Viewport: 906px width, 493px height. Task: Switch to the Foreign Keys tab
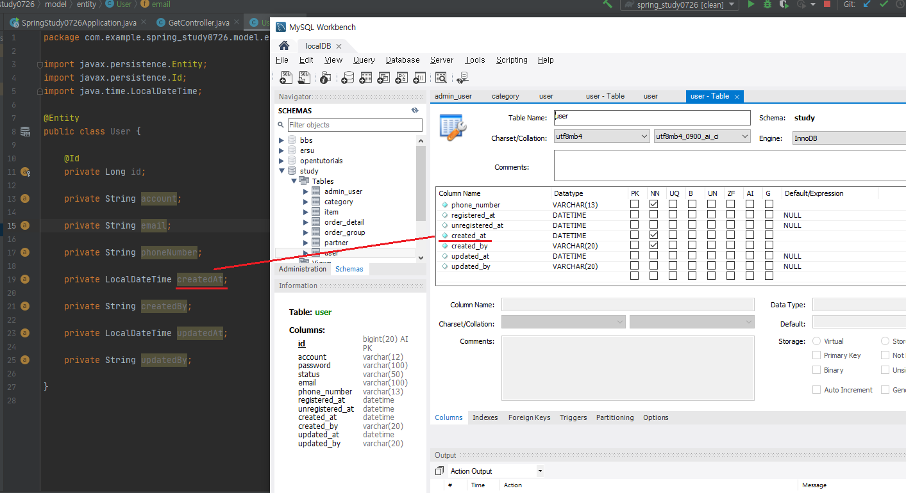click(x=529, y=417)
